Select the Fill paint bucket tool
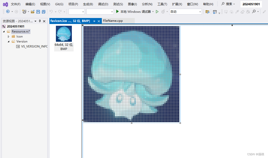Screen dimensions: 268x158 [248, 12]
